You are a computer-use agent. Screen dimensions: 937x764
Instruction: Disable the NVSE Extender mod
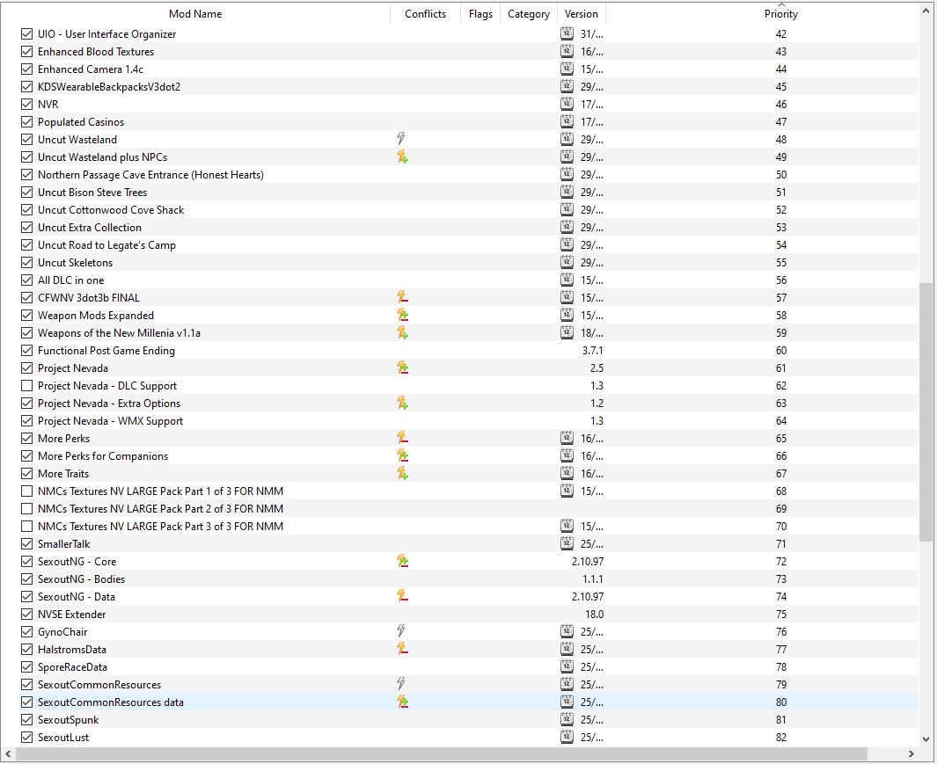coord(27,614)
